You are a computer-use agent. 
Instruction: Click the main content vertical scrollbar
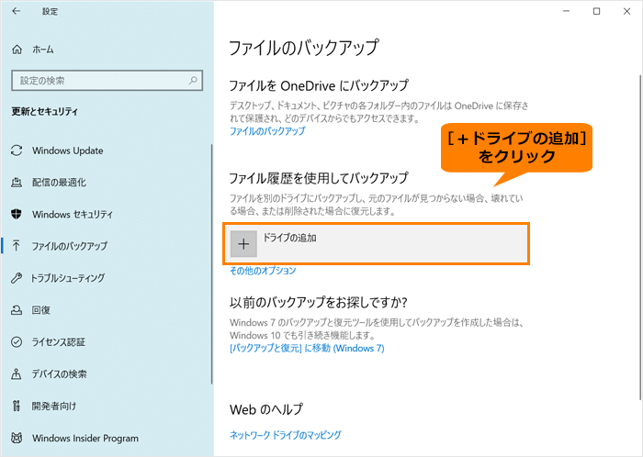point(640,238)
